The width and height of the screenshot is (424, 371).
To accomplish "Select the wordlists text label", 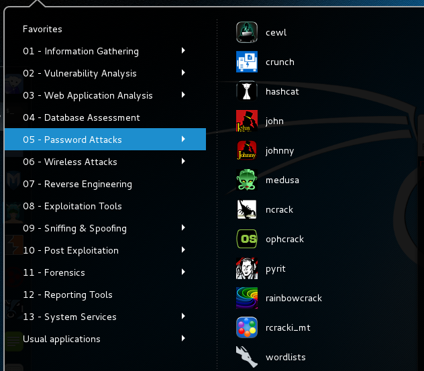I will tap(286, 357).
